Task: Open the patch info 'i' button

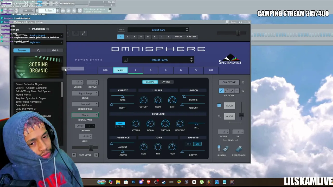Action: pyautogui.click(x=126, y=60)
